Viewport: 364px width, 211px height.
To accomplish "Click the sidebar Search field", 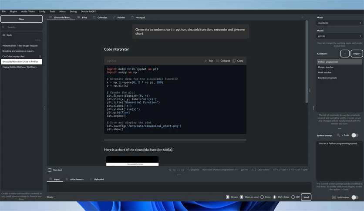I will (22, 27).
